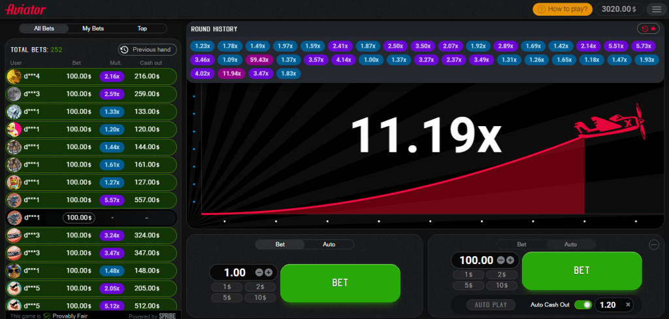Collapse the round history panel
The width and height of the screenshot is (669, 319).
coord(647,29)
